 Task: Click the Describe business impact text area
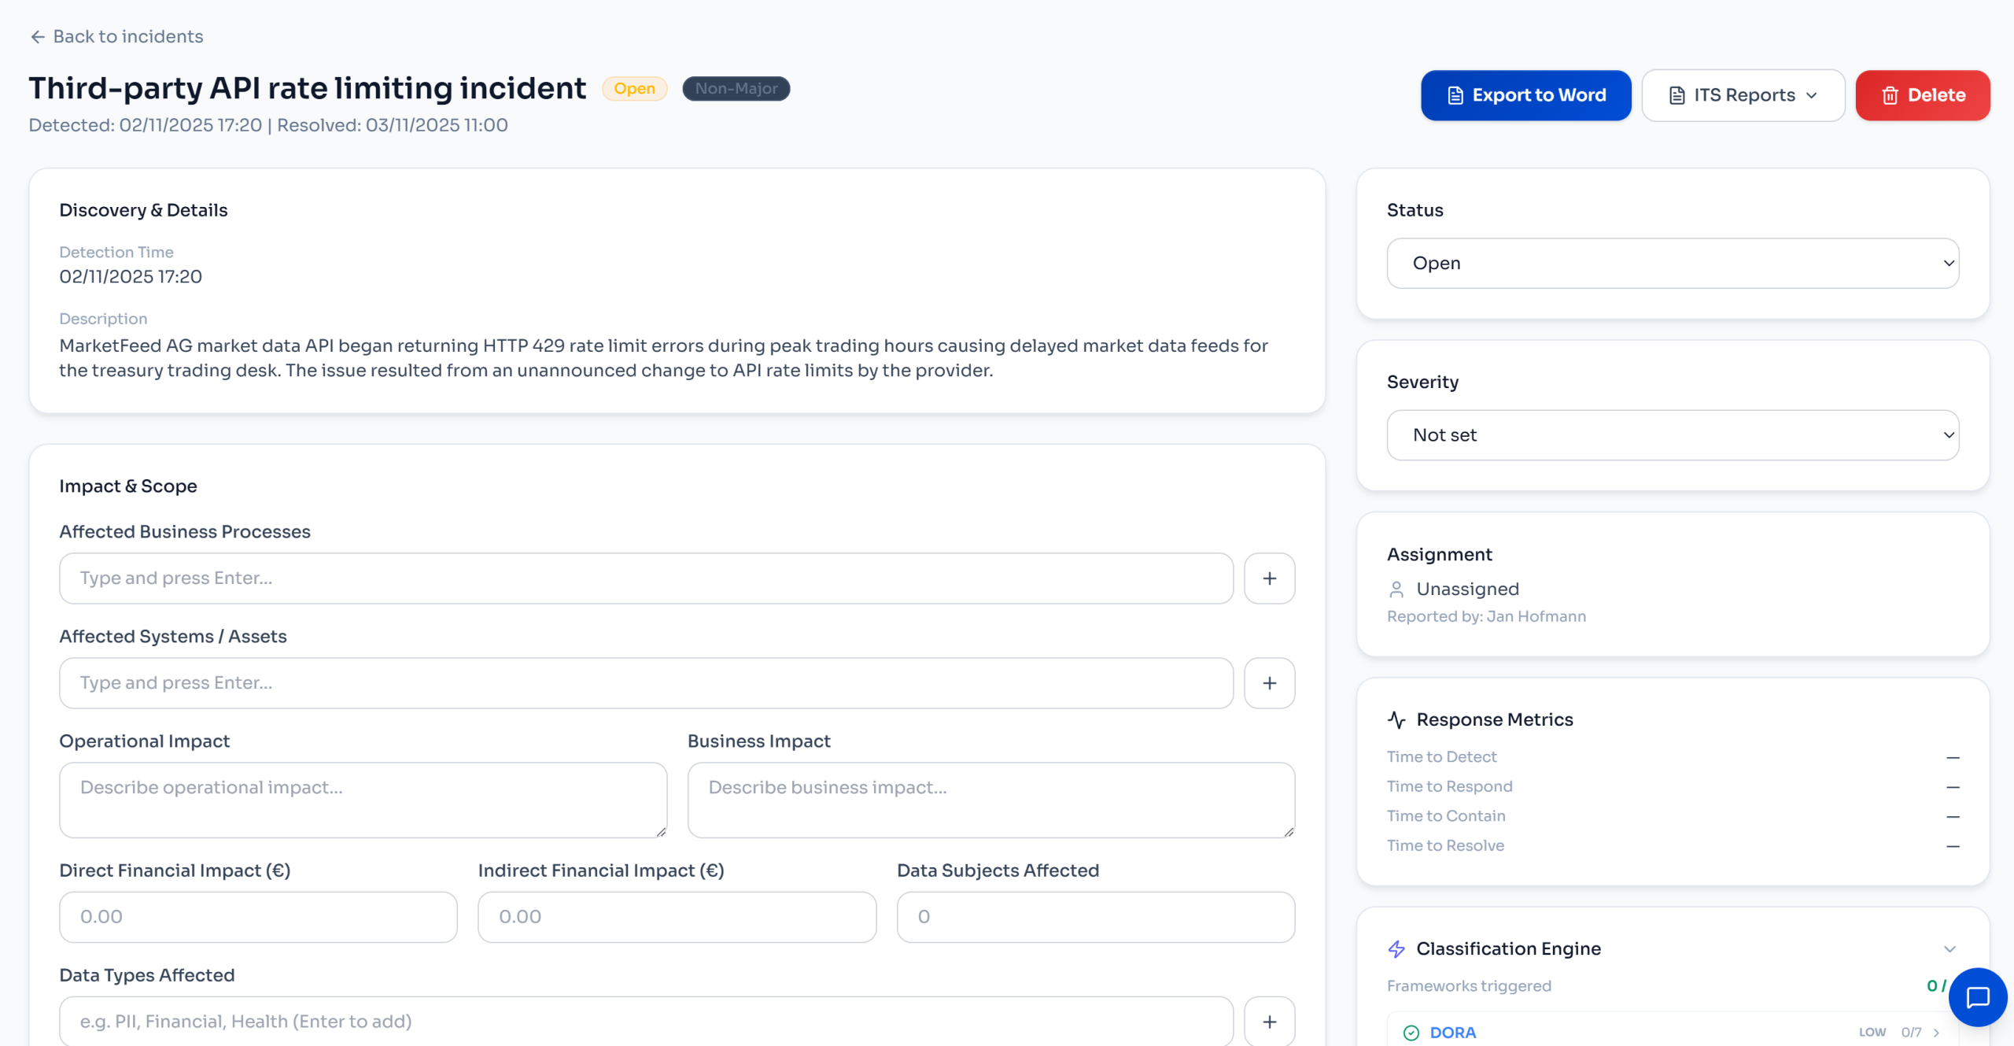click(990, 800)
